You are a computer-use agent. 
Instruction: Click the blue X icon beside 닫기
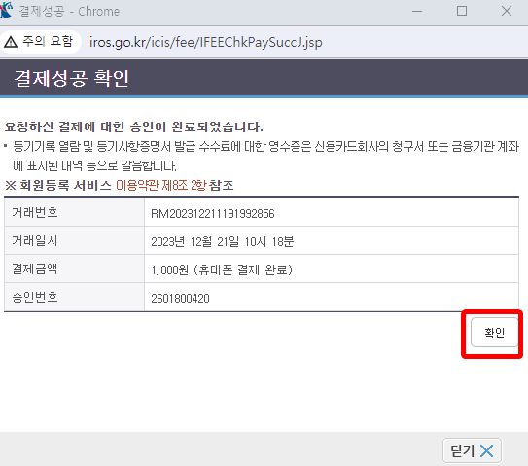pyautogui.click(x=486, y=450)
